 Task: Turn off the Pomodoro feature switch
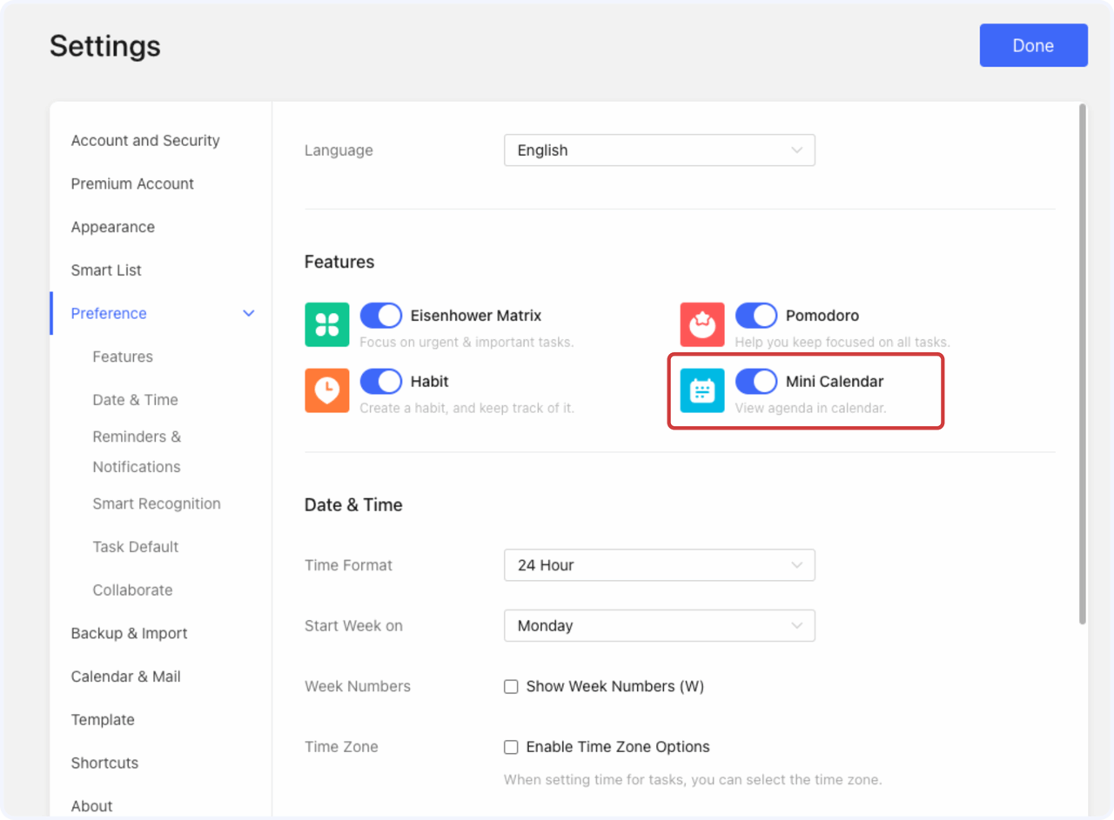(x=755, y=316)
